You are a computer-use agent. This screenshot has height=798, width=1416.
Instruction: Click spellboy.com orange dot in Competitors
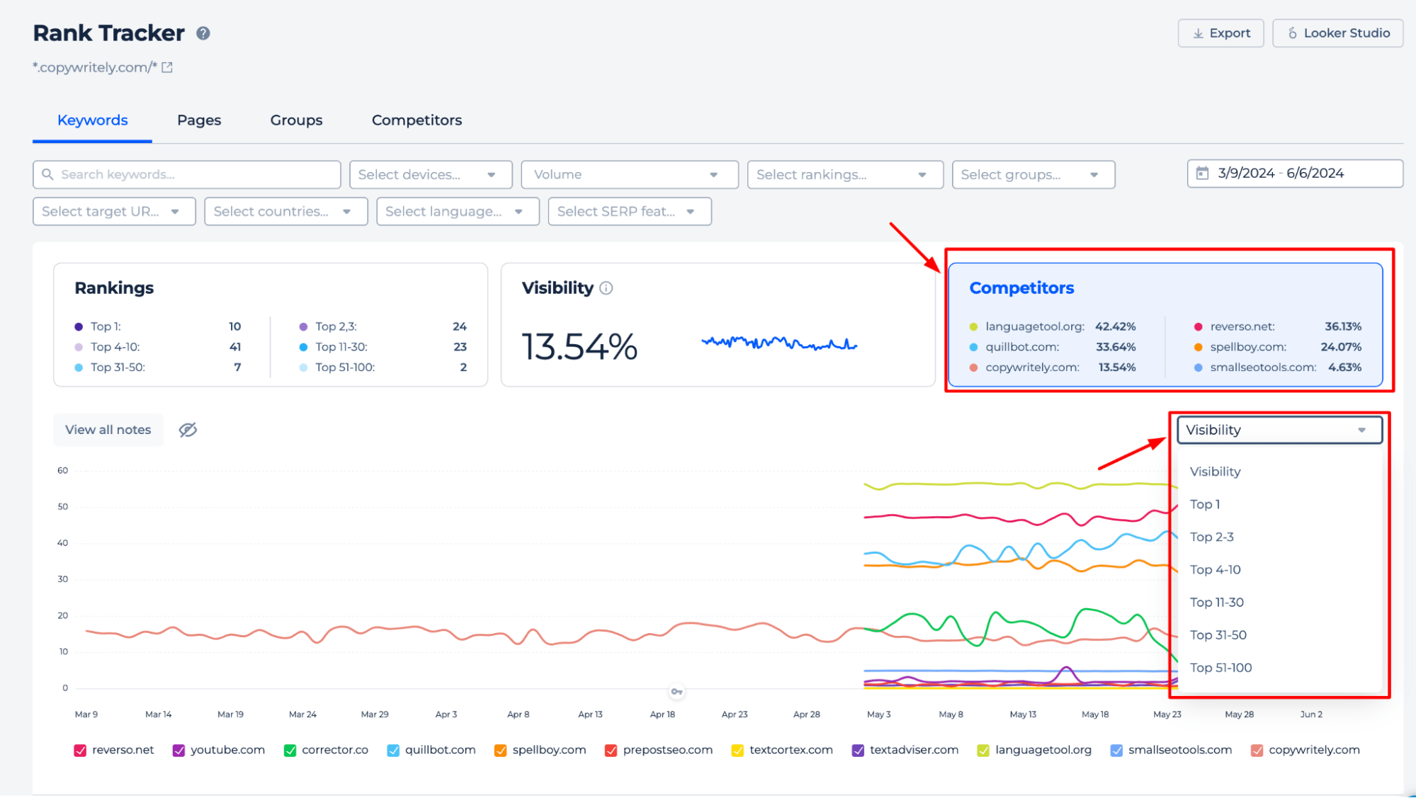point(1198,347)
